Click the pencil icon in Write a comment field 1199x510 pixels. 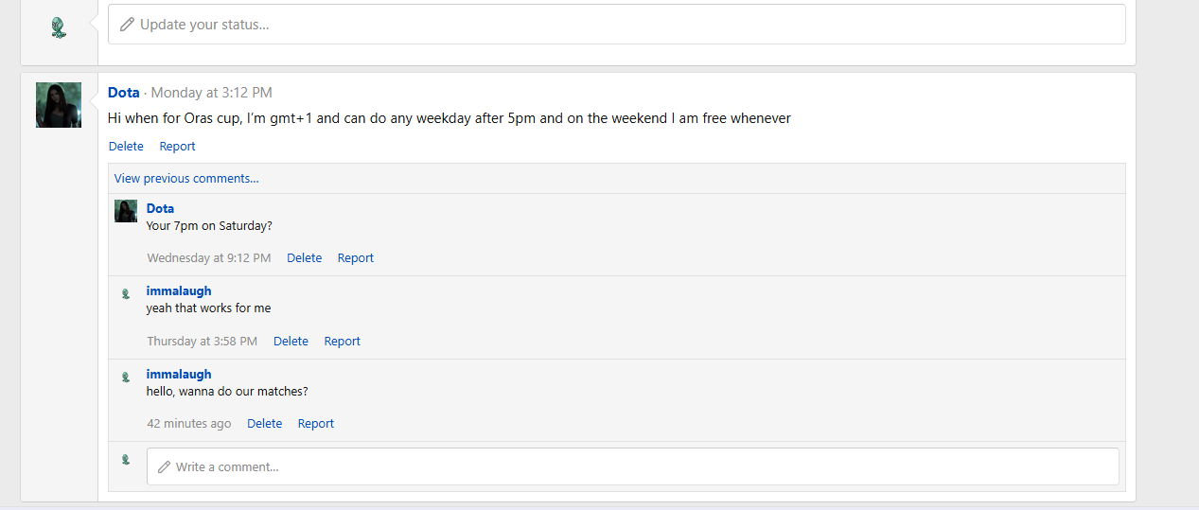[x=164, y=466]
